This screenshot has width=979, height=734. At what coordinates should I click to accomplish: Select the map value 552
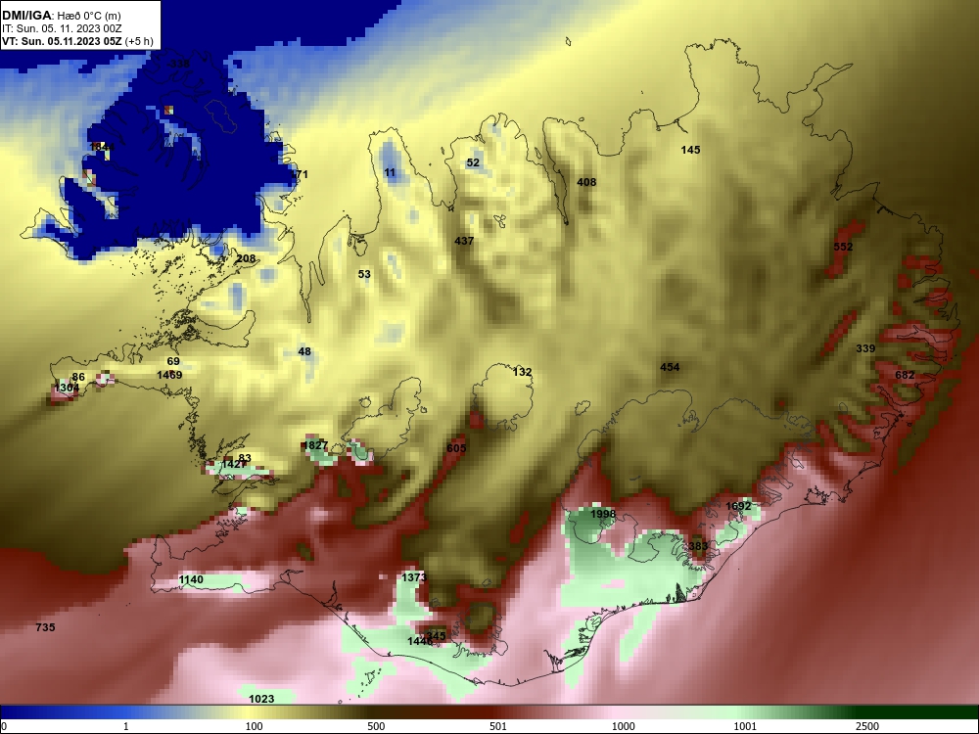tap(843, 247)
